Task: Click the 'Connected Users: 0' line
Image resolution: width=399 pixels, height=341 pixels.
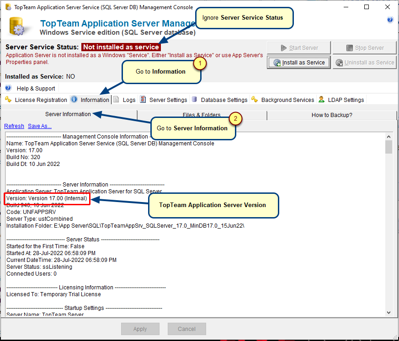Action: click(32, 274)
